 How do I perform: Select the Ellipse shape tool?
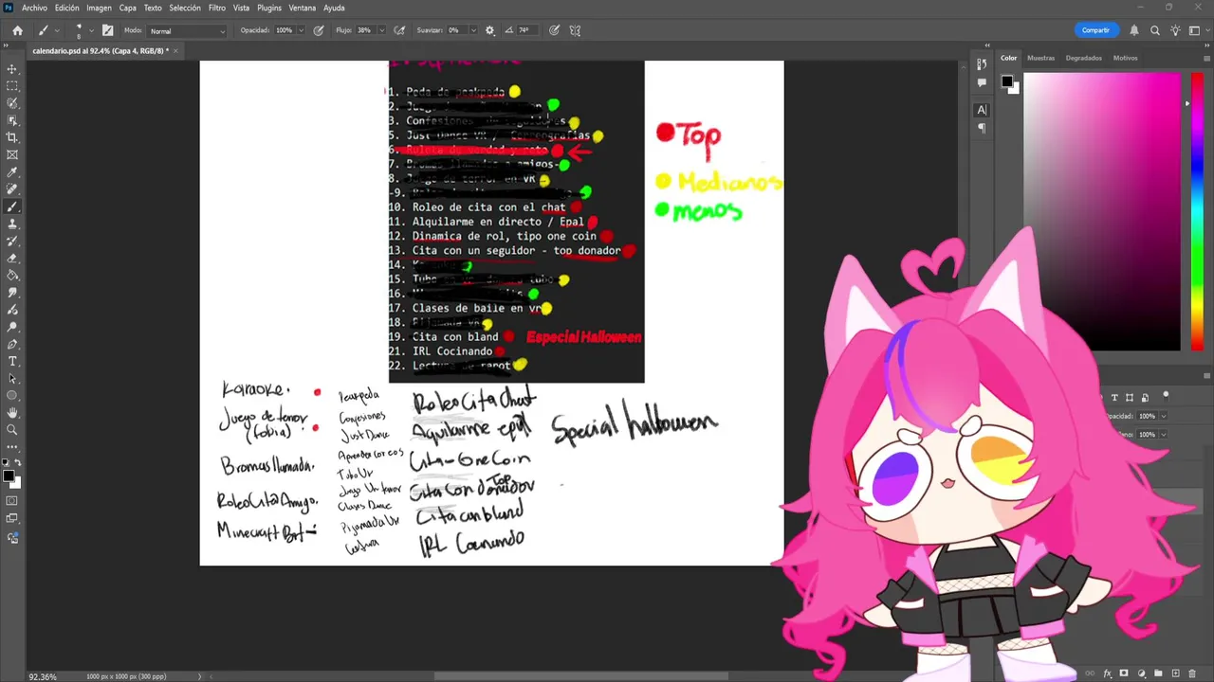pos(12,395)
